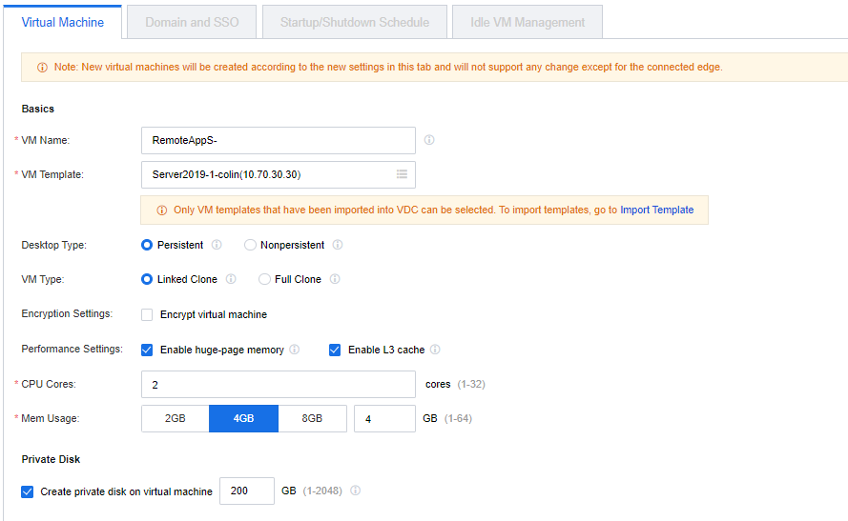
Task: Click info icon beside huge-page memory
Action: point(295,350)
